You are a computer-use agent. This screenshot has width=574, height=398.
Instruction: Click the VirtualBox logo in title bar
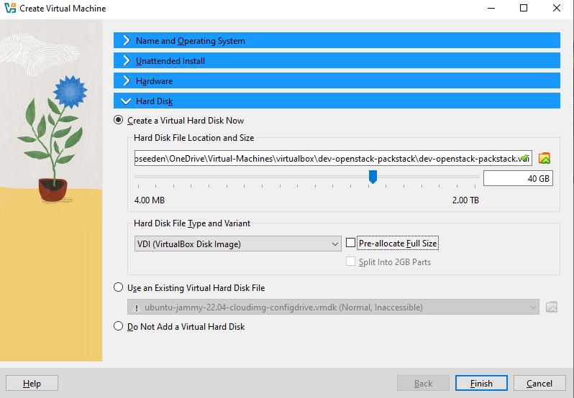coord(10,9)
